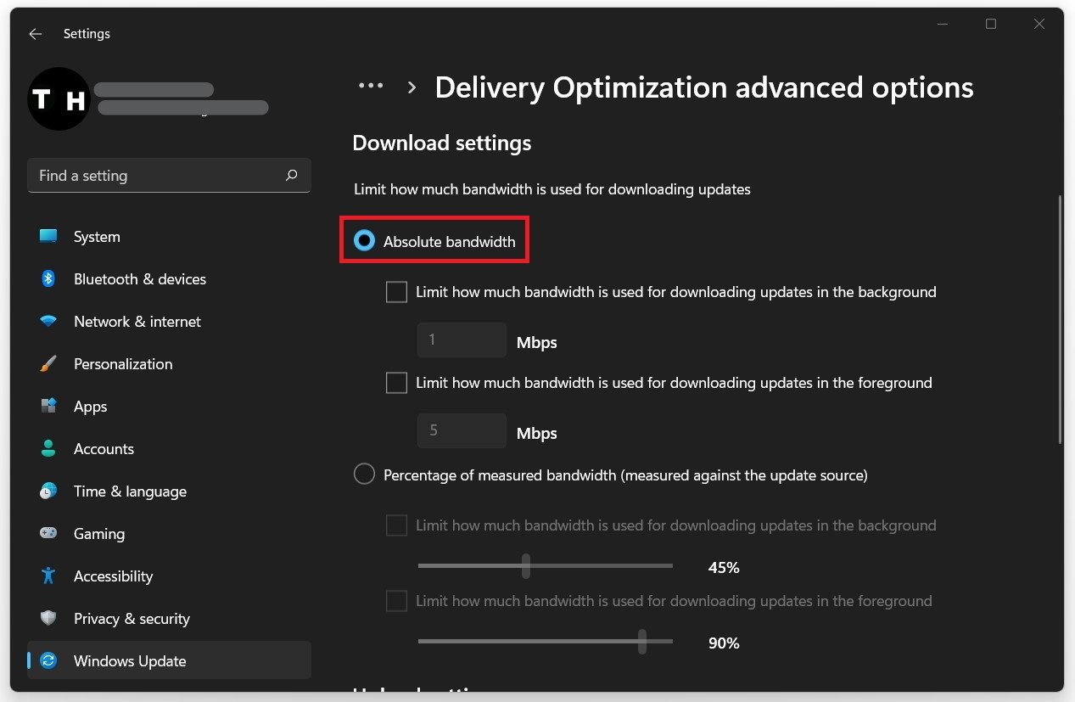Open Network & internet settings
Viewport: 1075px width, 702px height.
pos(170,322)
